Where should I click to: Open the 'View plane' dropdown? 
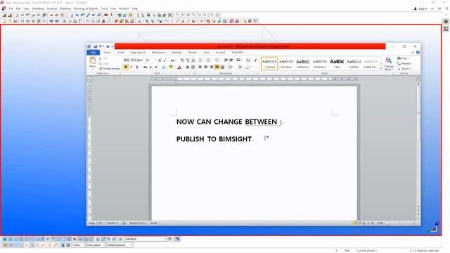point(96,245)
